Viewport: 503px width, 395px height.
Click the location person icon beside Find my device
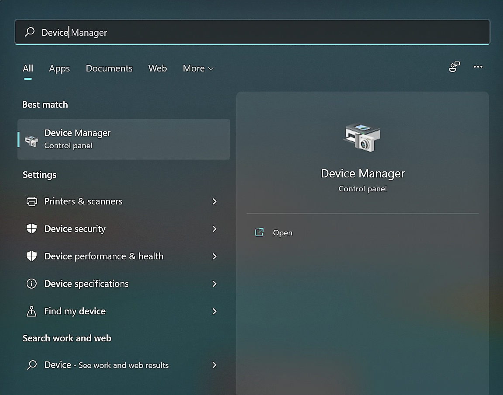(x=31, y=311)
